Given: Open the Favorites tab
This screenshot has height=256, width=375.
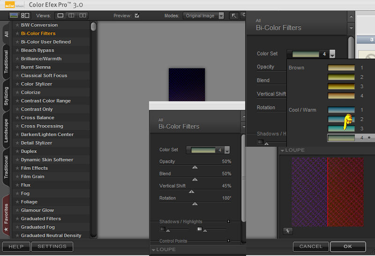Looking at the screenshot, I should coord(6,214).
